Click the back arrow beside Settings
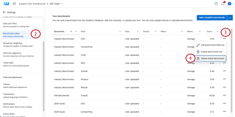This screenshot has height=117, width=235. (x=4, y=12)
